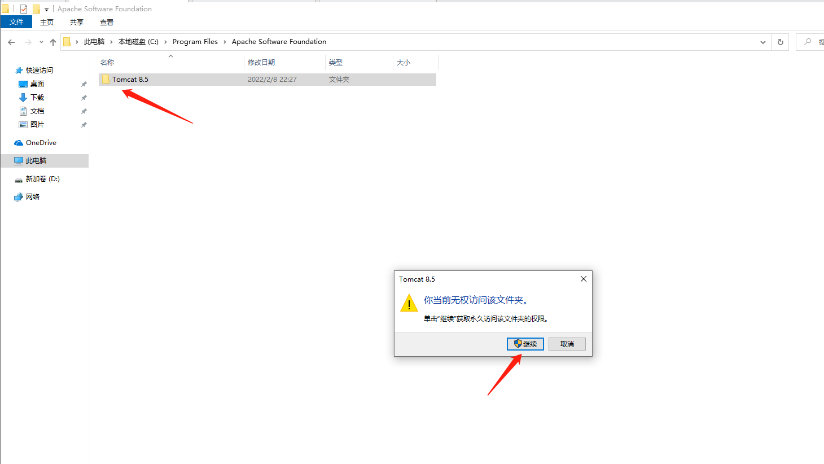Click 取消 in the Tomcat 8.5 dialog
Viewport: 824px width, 464px height.
click(567, 344)
